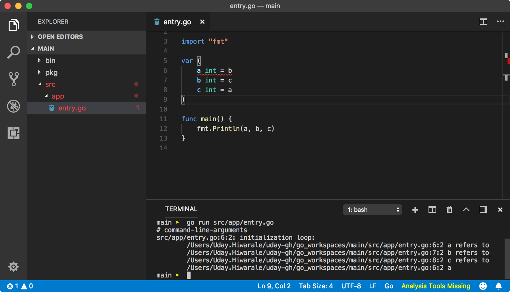The image size is (510, 292).
Task: Select the TERMINAL panel tab
Action: point(181,209)
